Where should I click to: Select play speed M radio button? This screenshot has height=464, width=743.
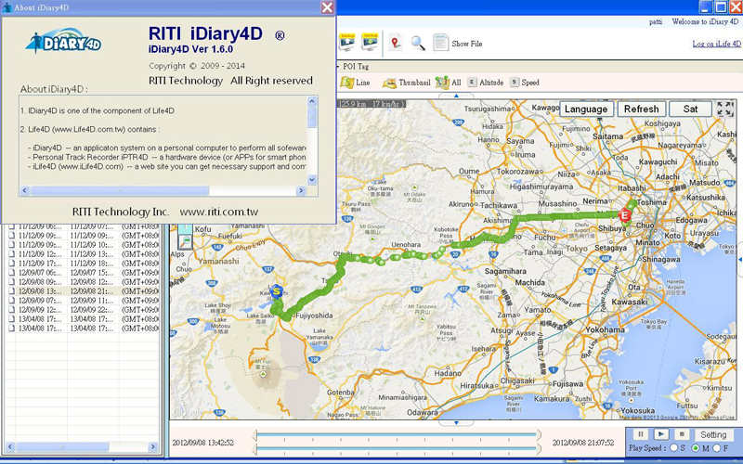695,448
